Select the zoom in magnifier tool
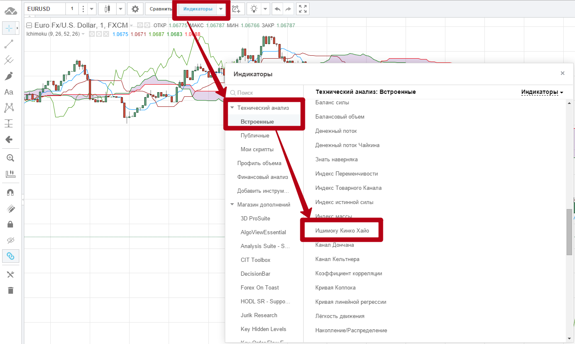The image size is (575, 344). pos(10,158)
